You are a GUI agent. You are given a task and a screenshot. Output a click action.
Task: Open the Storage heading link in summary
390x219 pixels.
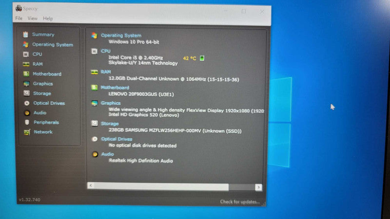tap(110, 124)
